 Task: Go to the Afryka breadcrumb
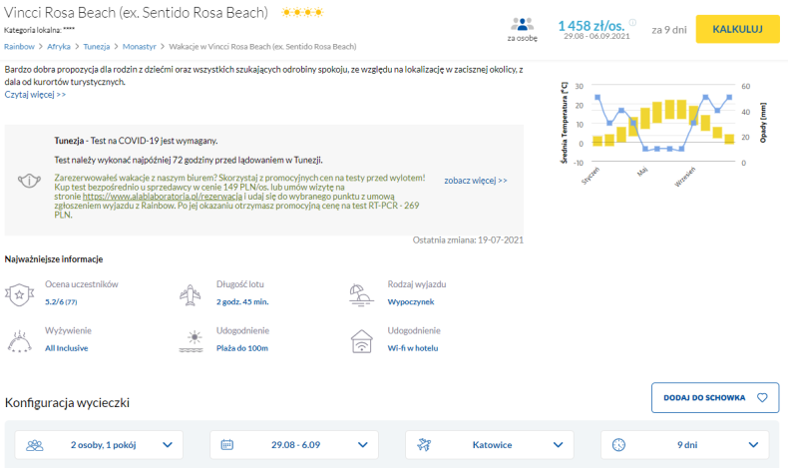pos(59,46)
